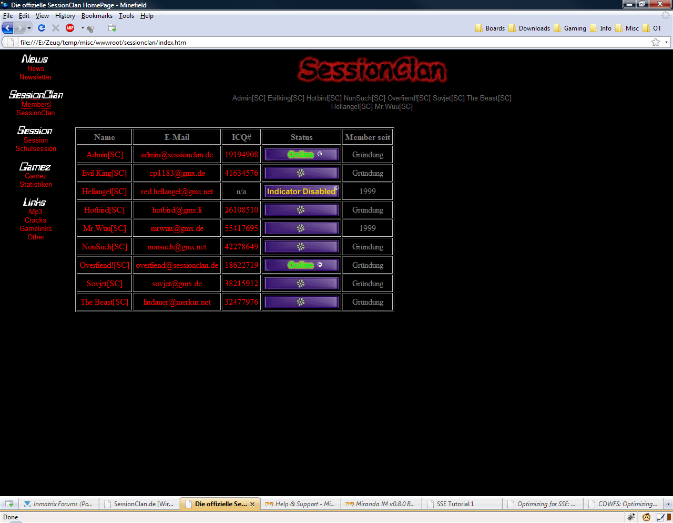
Task: Click the browser Back arrow button
Action: [8, 28]
